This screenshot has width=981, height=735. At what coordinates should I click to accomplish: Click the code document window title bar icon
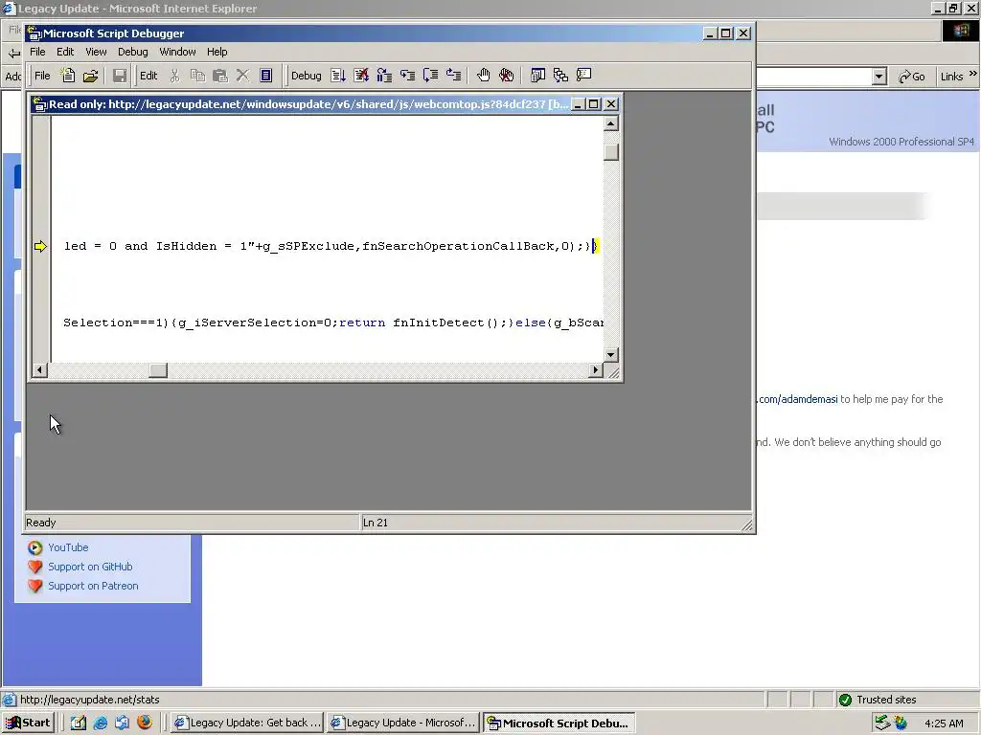tap(40, 104)
